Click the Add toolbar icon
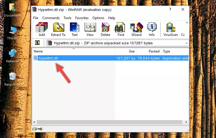Viewport: 216px width, 138px height. click(x=42, y=29)
